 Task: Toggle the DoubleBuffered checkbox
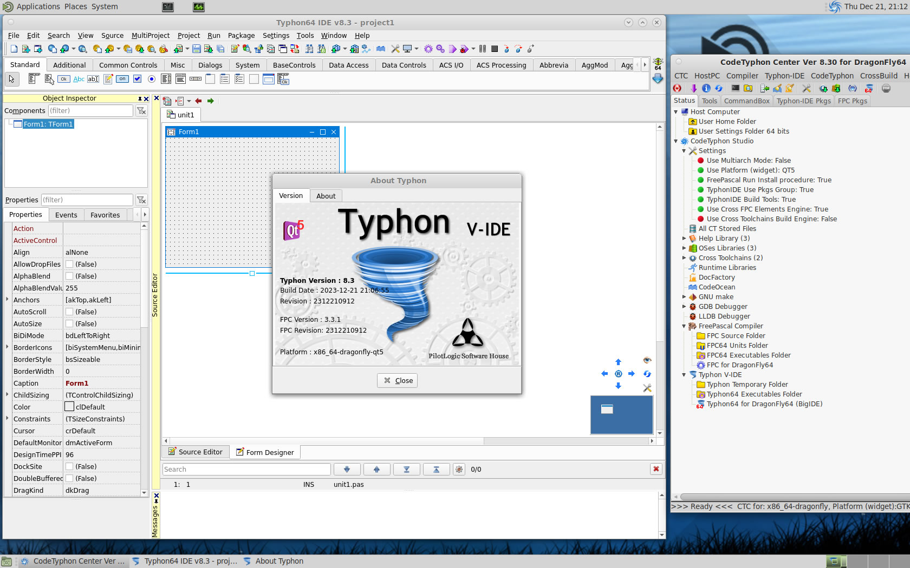point(69,479)
